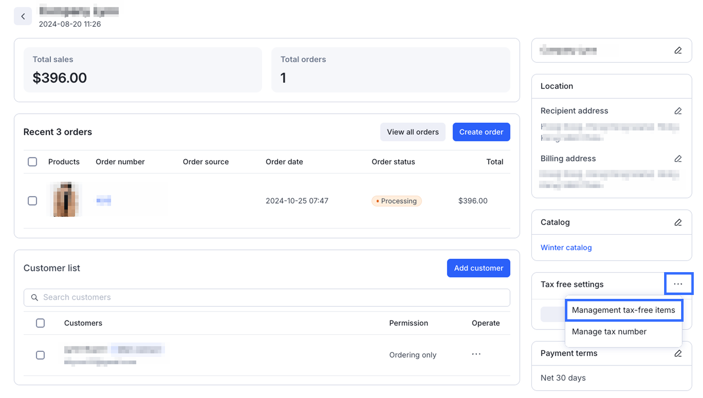Edit the recipient address

tap(678, 111)
